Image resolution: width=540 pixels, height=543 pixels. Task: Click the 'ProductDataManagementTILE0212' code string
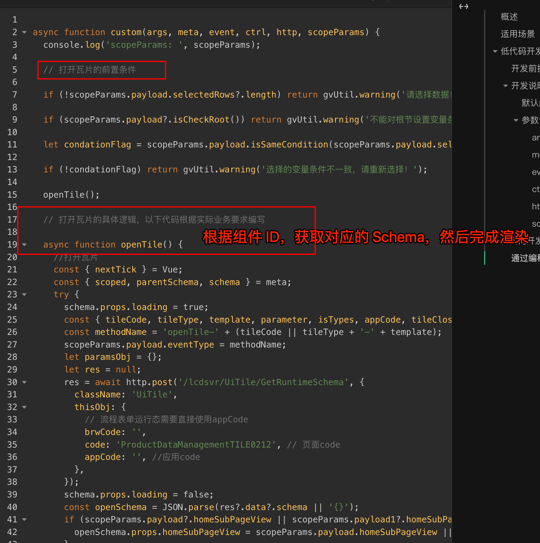pos(196,445)
